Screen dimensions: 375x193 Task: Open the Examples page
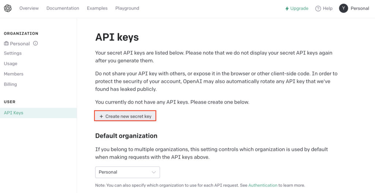pyautogui.click(x=97, y=8)
